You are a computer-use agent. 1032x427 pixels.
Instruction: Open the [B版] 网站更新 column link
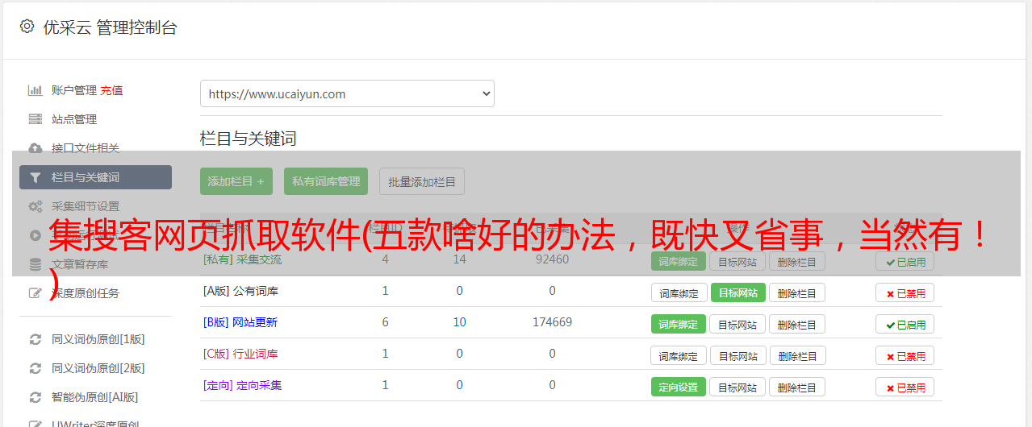pos(240,322)
